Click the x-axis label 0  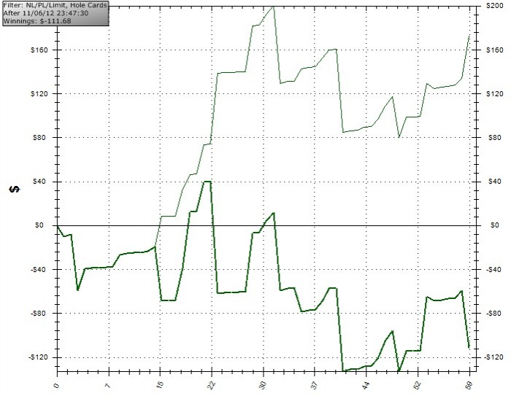(x=57, y=385)
